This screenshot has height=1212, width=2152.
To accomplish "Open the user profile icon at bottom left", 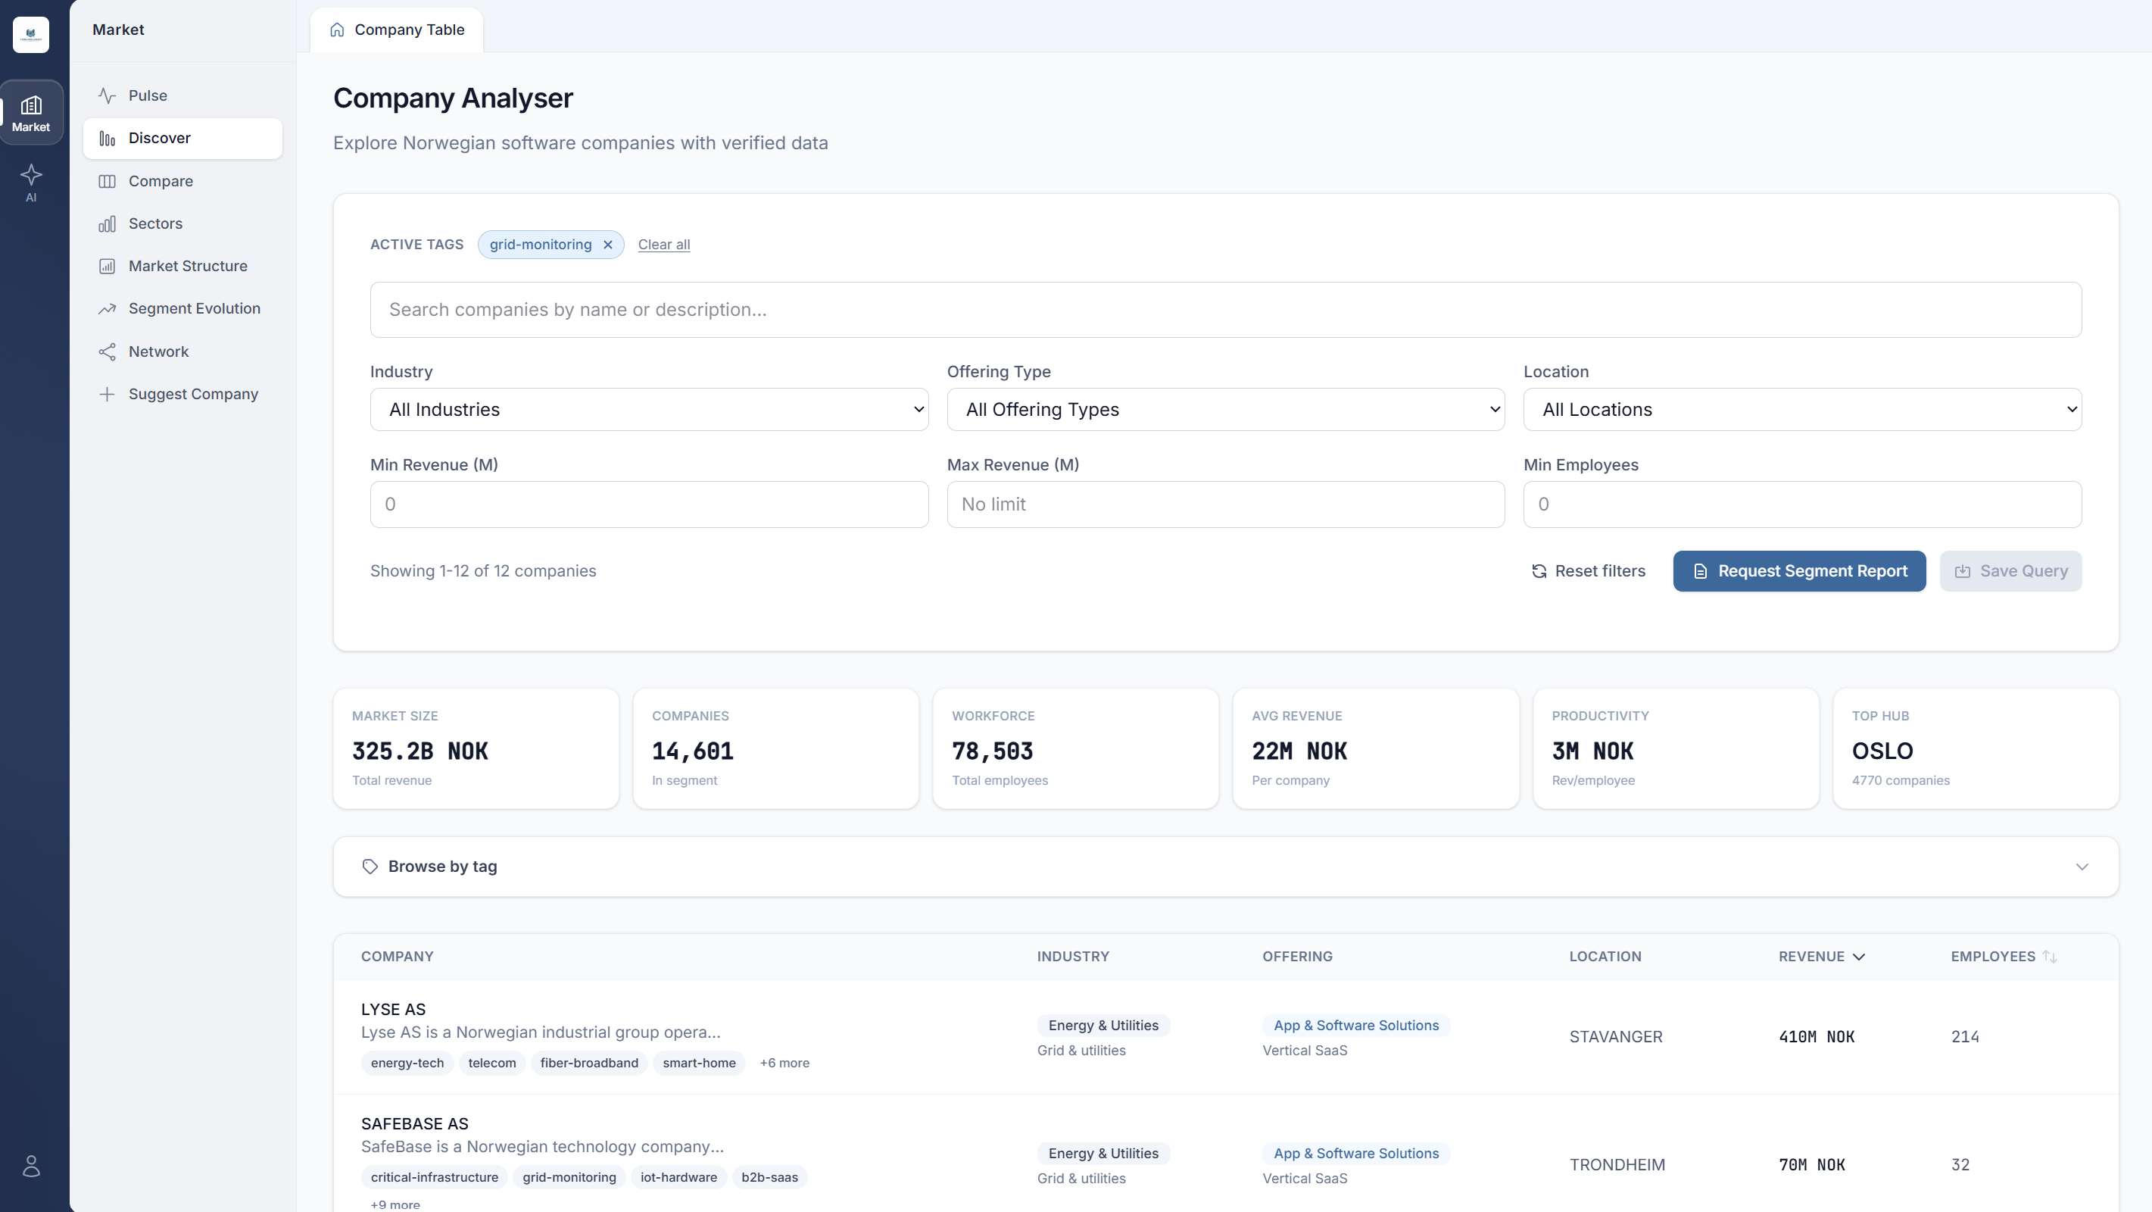I will [x=31, y=1165].
